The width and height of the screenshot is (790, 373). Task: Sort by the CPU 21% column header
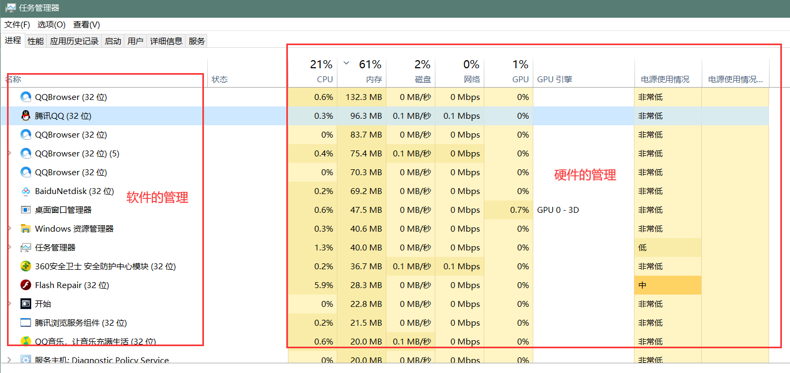313,72
